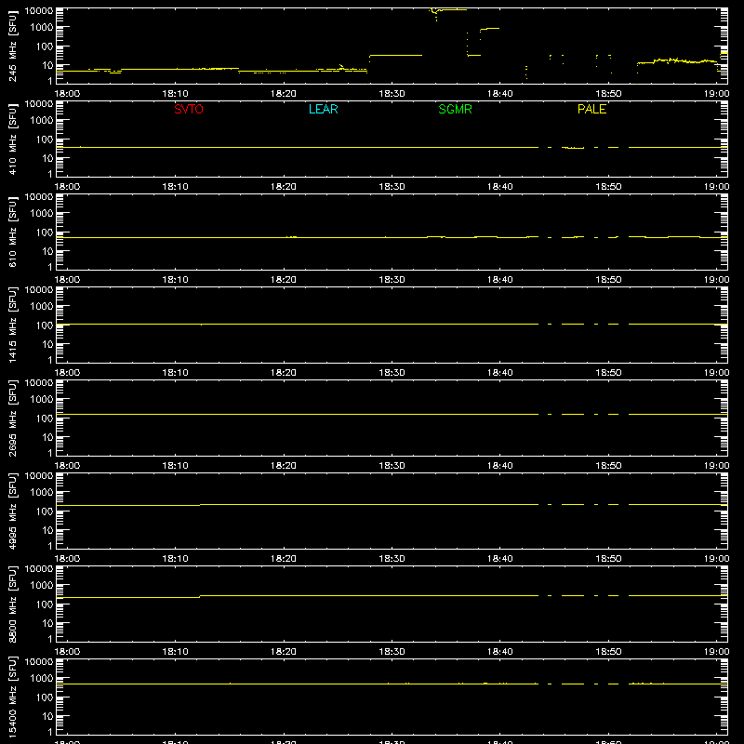The height and width of the screenshot is (744, 744).
Task: Click the 2695 MHz panel's 18:40 time label
Action: point(499,466)
